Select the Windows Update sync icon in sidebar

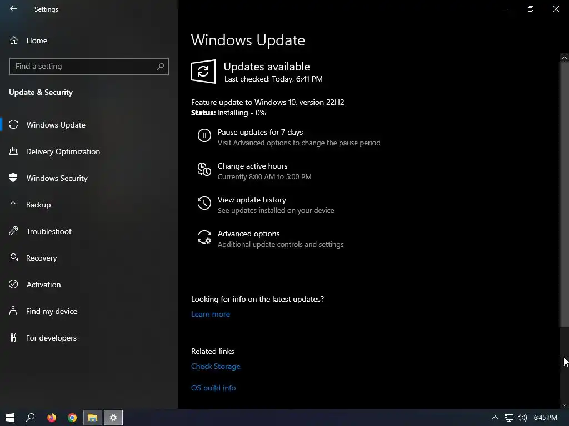pyautogui.click(x=13, y=125)
